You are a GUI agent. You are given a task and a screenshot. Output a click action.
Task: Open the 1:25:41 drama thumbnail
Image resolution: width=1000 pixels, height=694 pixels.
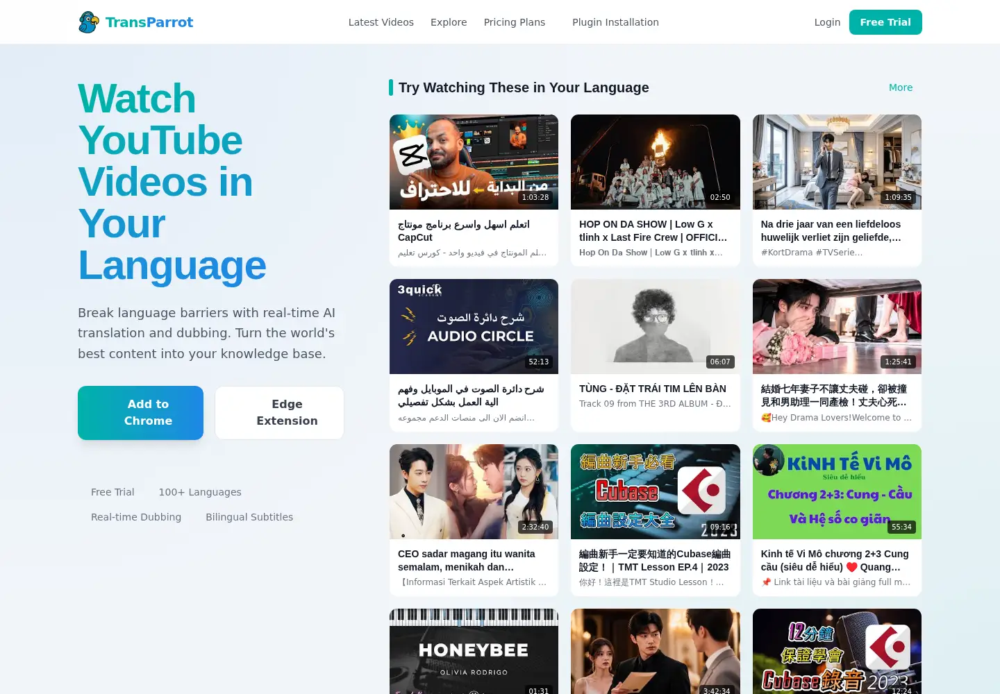837,327
